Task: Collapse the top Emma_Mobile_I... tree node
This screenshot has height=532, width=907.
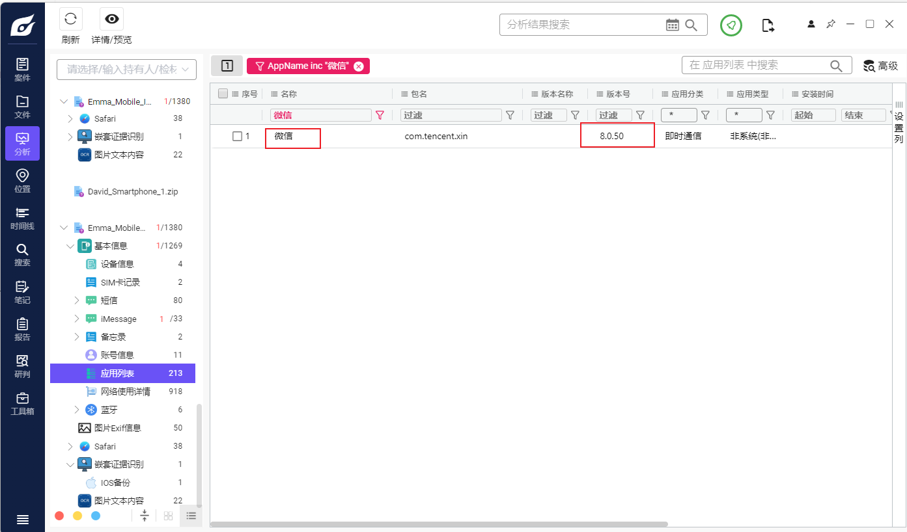Action: [x=64, y=101]
